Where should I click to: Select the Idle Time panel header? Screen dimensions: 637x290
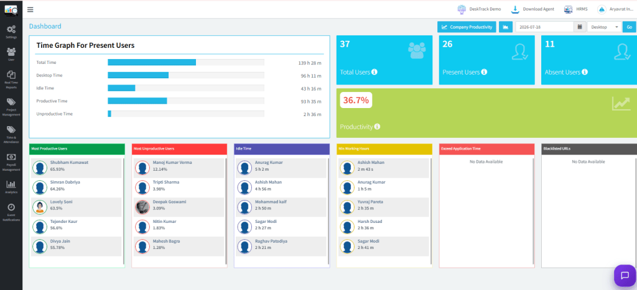[x=282, y=149]
